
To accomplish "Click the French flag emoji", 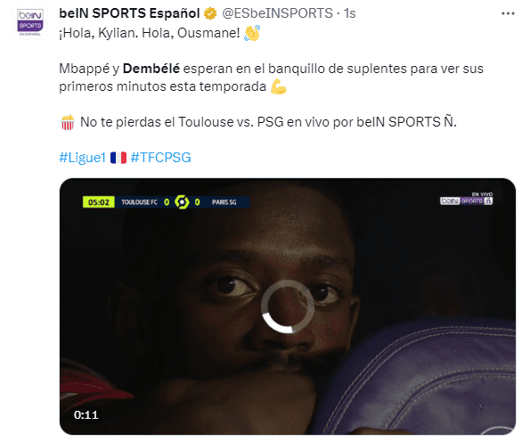I will click(x=118, y=158).
